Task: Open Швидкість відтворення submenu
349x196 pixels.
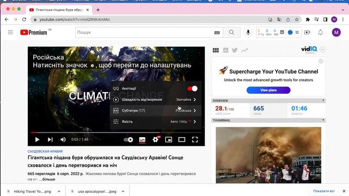Action: coord(155,100)
